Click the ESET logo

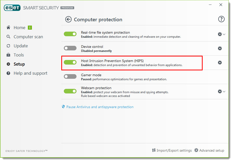pos(12,8)
